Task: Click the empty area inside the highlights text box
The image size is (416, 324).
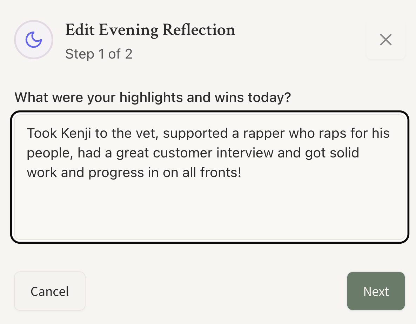Action: click(x=209, y=210)
